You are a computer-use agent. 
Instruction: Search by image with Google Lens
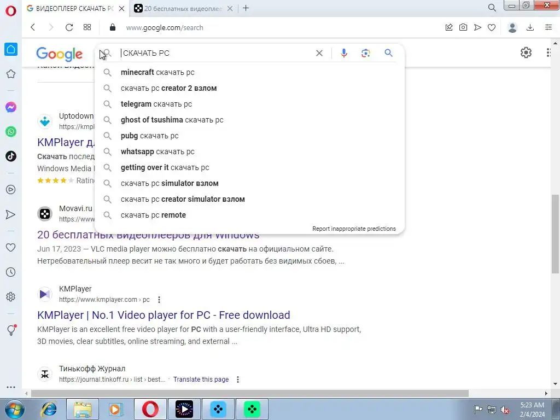365,53
